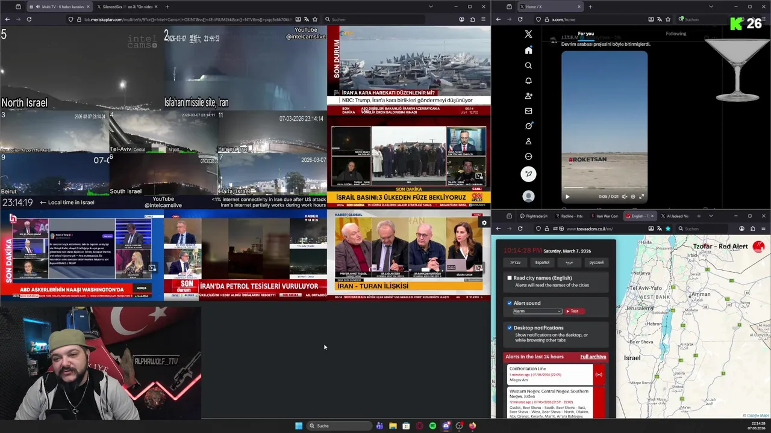Open More options circle in X sidebar
This screenshot has width=771, height=433.
[x=528, y=156]
